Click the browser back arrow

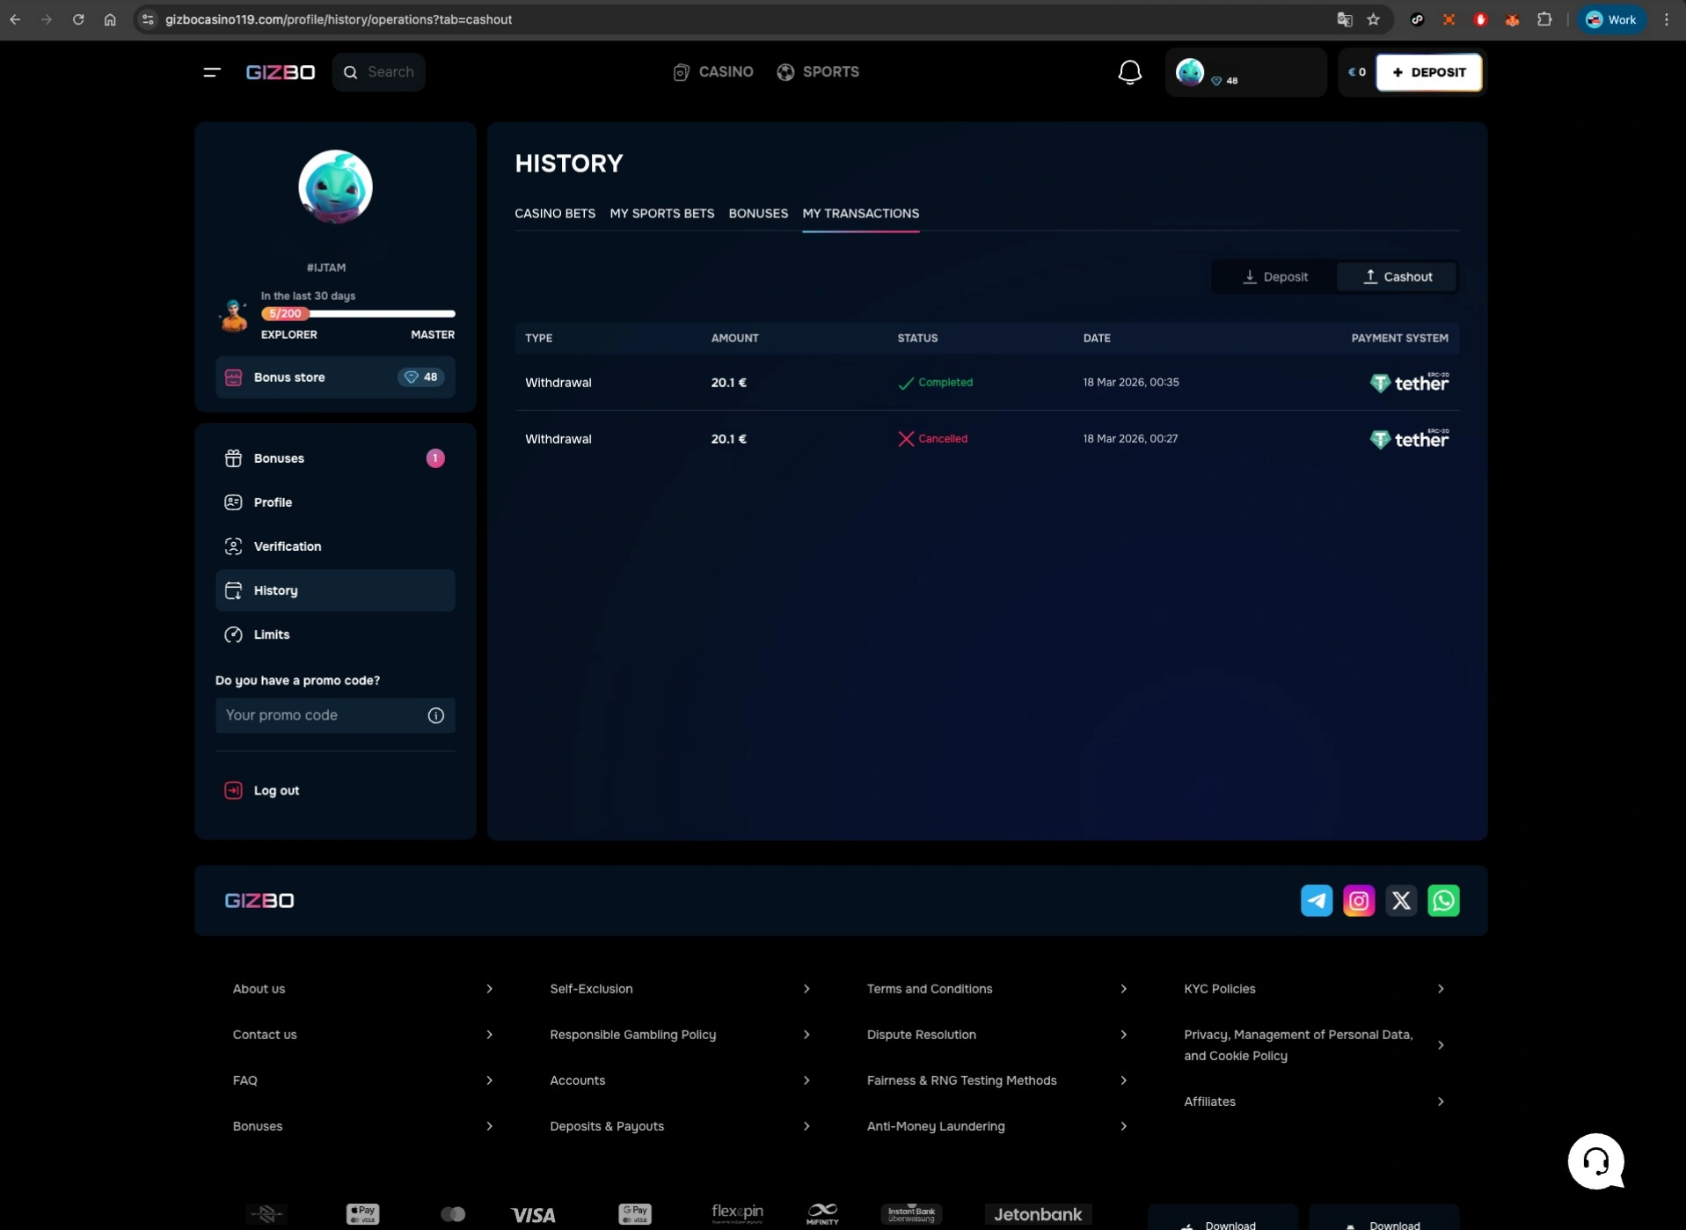(15, 19)
